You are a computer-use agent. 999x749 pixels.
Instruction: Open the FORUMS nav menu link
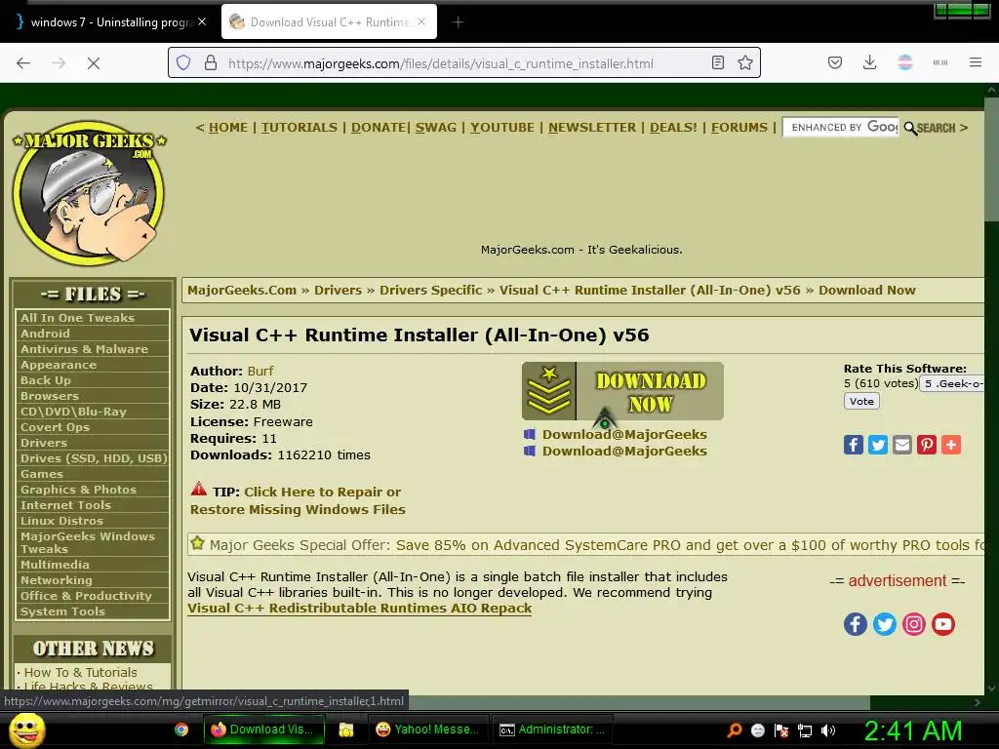click(739, 128)
